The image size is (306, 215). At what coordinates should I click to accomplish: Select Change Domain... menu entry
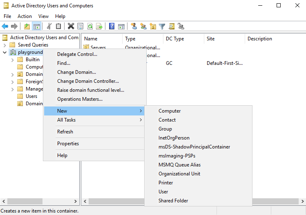[94, 72]
